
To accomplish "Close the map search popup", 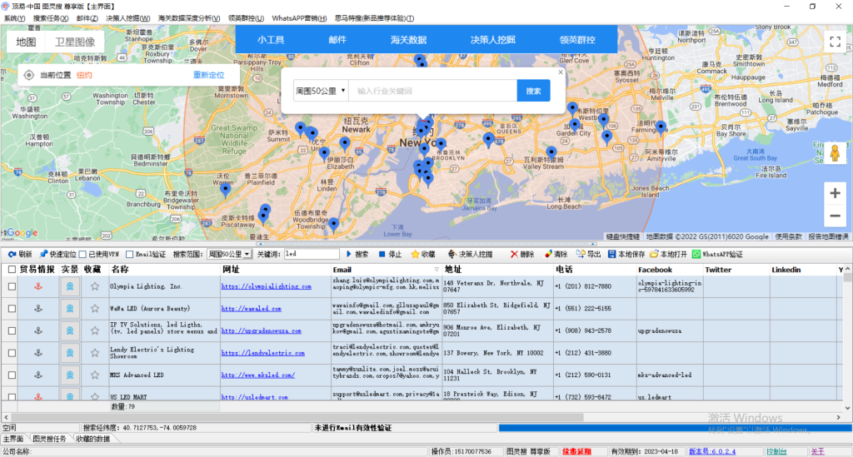I will pos(561,72).
